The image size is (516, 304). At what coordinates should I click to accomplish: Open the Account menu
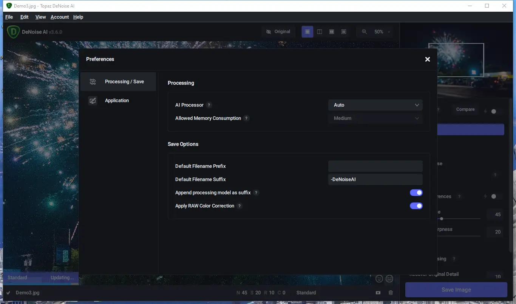pyautogui.click(x=60, y=17)
